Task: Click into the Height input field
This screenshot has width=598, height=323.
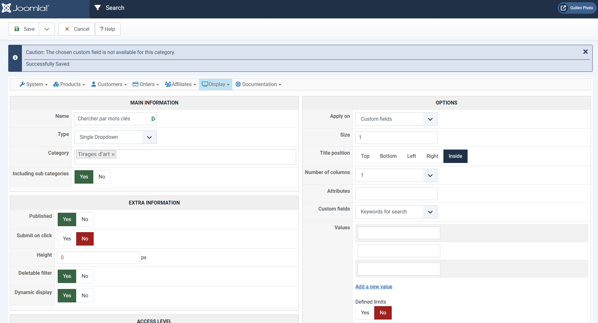Action: click(99, 258)
